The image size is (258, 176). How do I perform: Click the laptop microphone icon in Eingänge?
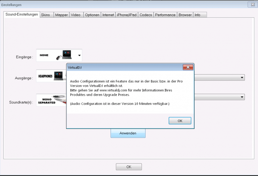click(64, 55)
